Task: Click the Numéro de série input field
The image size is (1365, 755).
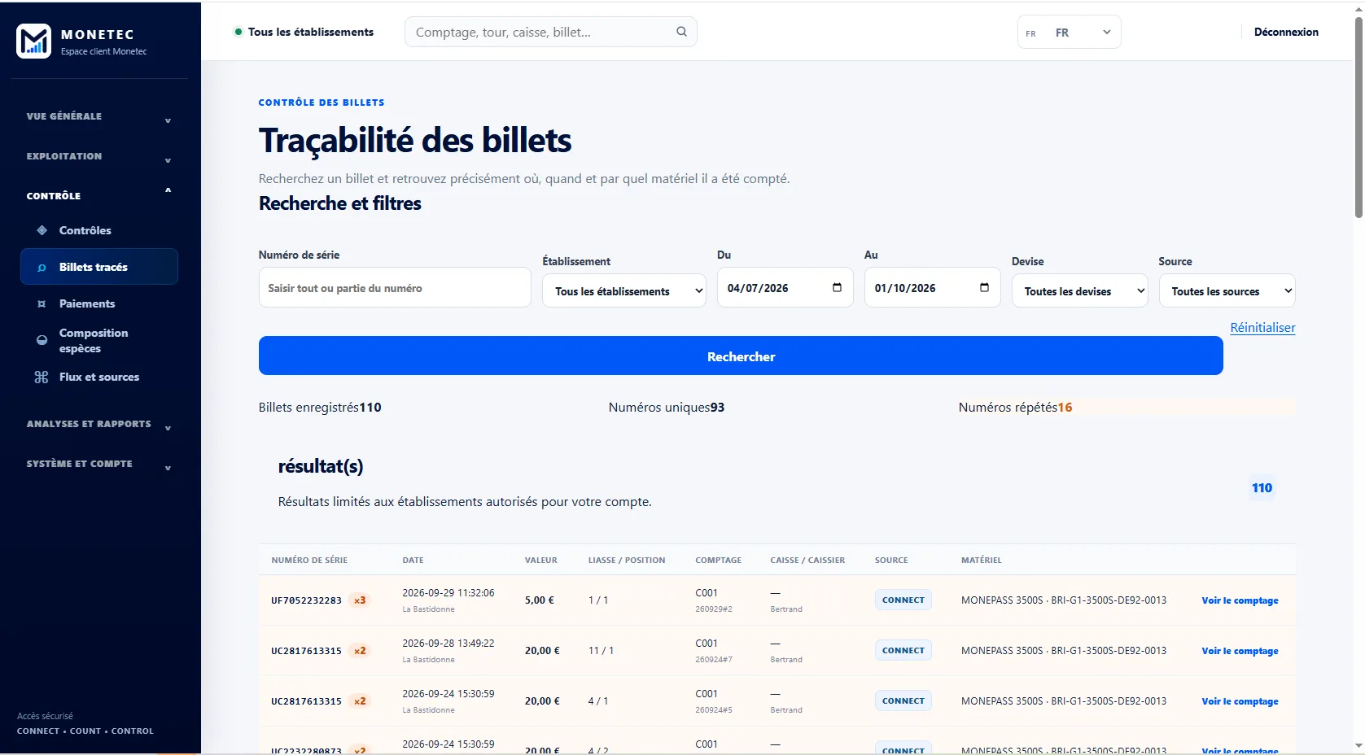Action: pyautogui.click(x=395, y=287)
